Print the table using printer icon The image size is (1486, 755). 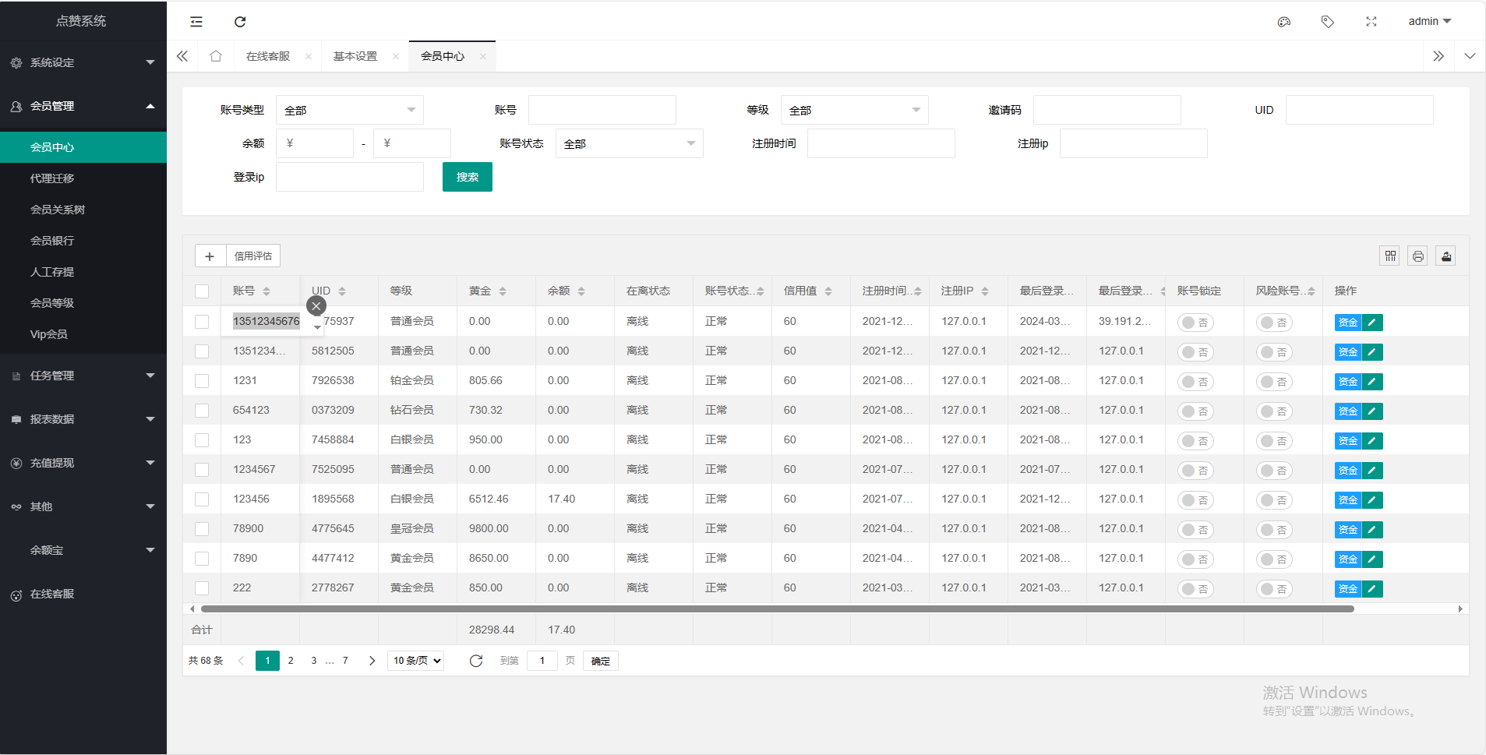(x=1418, y=256)
